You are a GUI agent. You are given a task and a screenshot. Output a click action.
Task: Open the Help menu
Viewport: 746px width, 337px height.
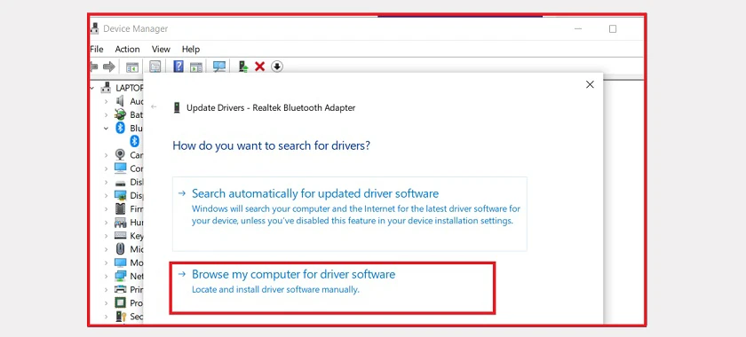[x=191, y=49]
